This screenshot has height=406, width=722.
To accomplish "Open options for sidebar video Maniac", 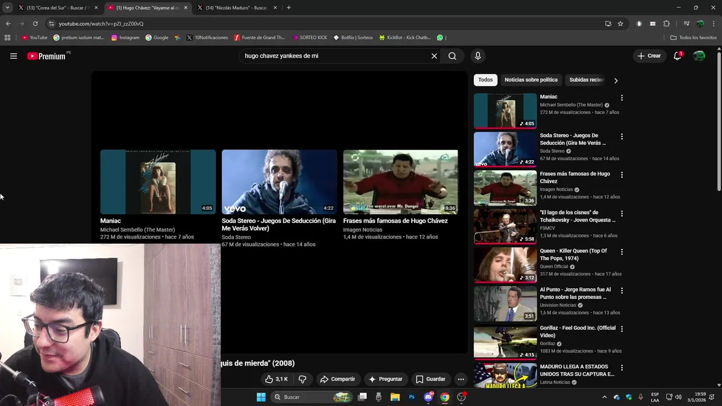I will click(x=622, y=98).
